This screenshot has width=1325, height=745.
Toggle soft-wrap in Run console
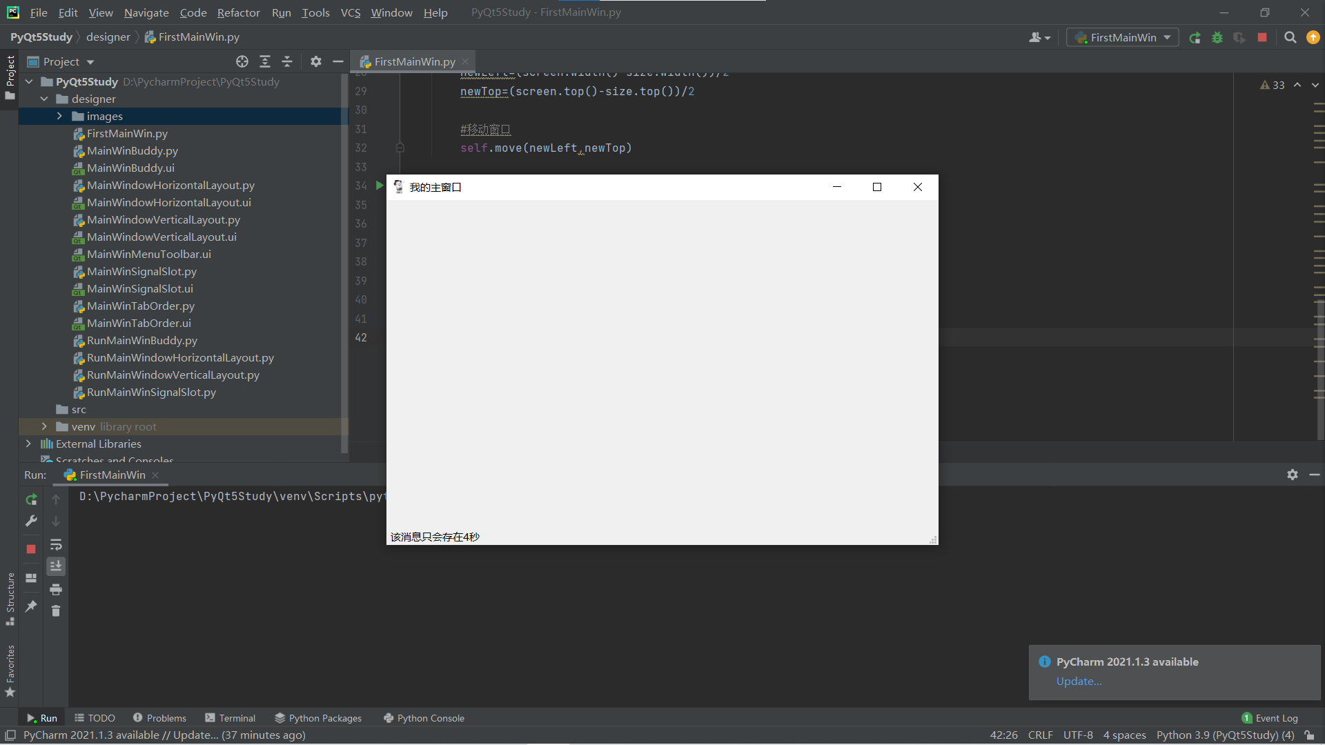click(x=56, y=544)
